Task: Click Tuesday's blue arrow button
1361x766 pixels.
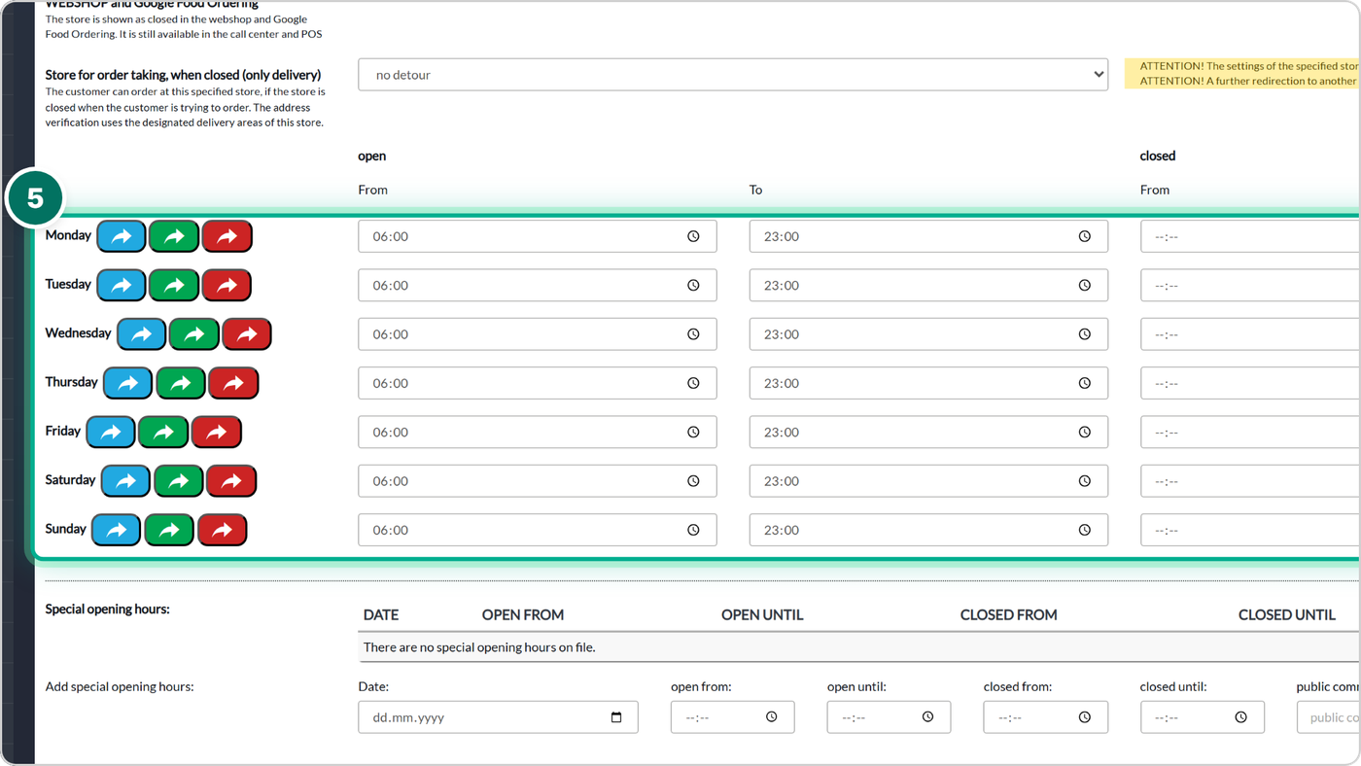Action: coord(122,285)
